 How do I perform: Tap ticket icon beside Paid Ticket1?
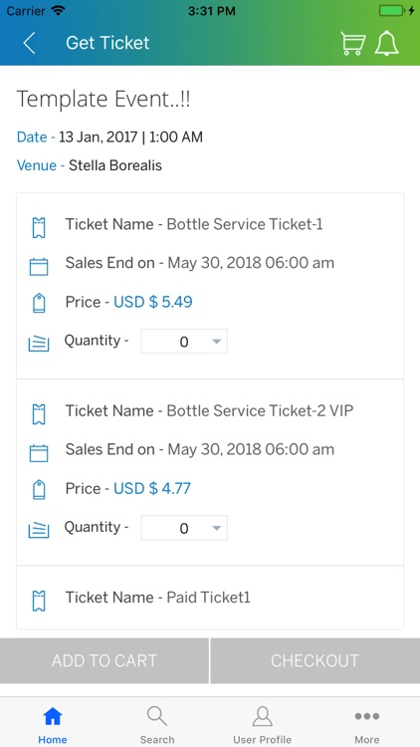coord(39,601)
